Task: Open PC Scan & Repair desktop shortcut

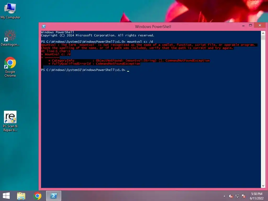Action: (x=10, y=121)
